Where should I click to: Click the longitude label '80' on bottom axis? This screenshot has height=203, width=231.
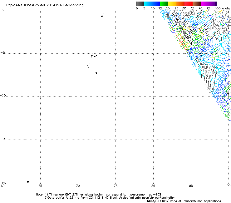153,186
